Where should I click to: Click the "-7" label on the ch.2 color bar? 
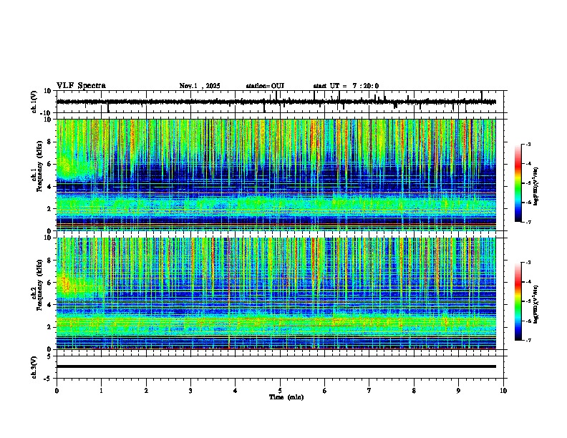(x=528, y=341)
